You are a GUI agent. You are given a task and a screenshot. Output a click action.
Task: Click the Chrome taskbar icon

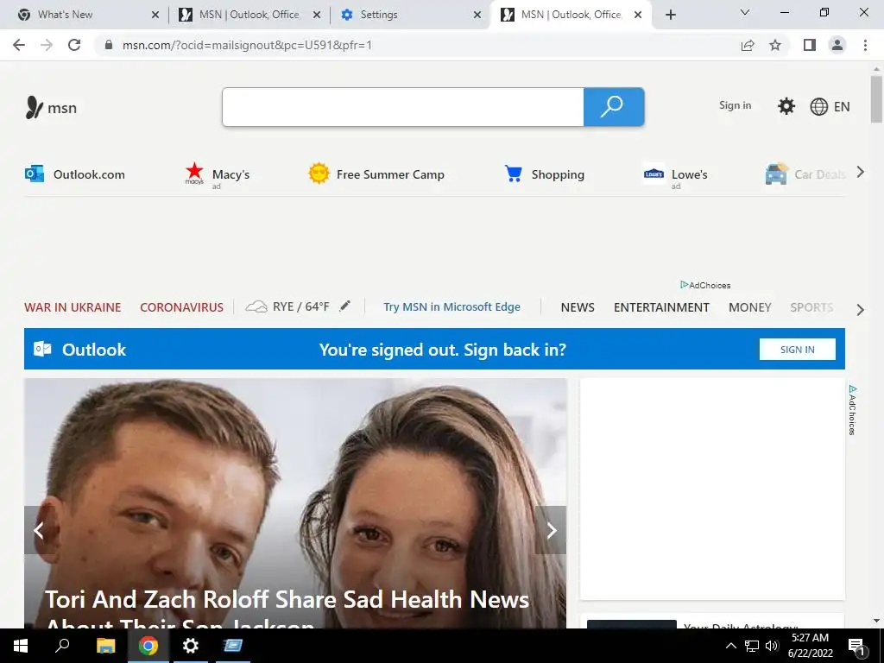pos(148,646)
